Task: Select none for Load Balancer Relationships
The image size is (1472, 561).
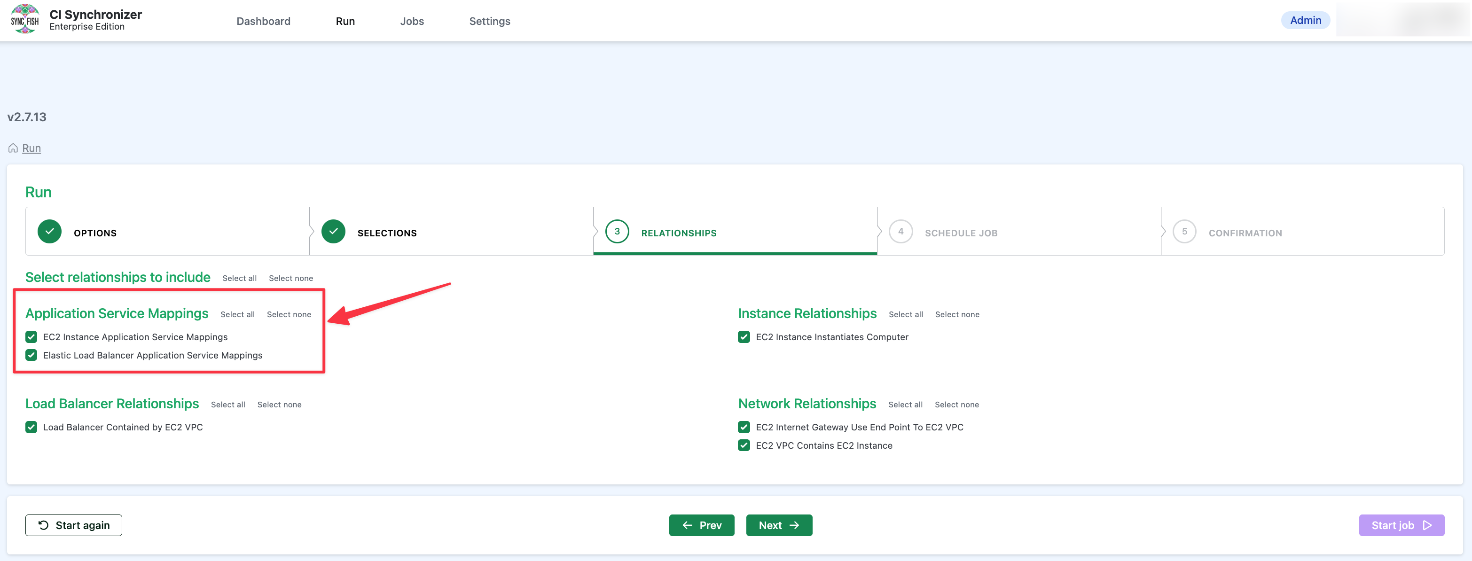Action: [280, 405]
